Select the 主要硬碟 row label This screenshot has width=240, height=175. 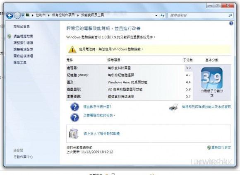(74, 97)
